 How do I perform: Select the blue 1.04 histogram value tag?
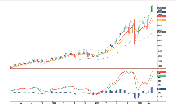click(x=161, y=89)
